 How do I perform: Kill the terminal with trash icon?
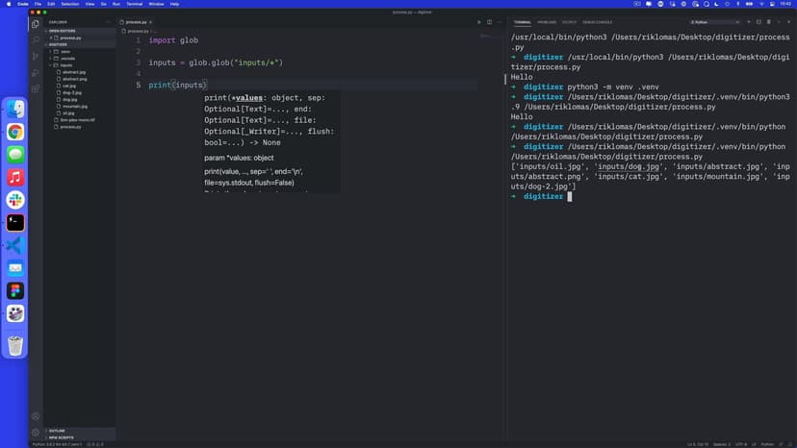(768, 21)
